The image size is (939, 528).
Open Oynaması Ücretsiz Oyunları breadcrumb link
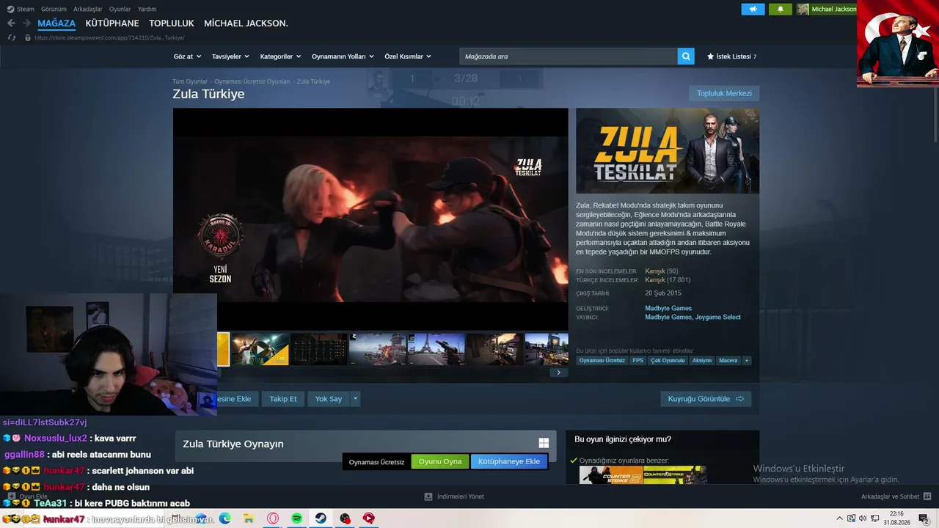point(252,81)
